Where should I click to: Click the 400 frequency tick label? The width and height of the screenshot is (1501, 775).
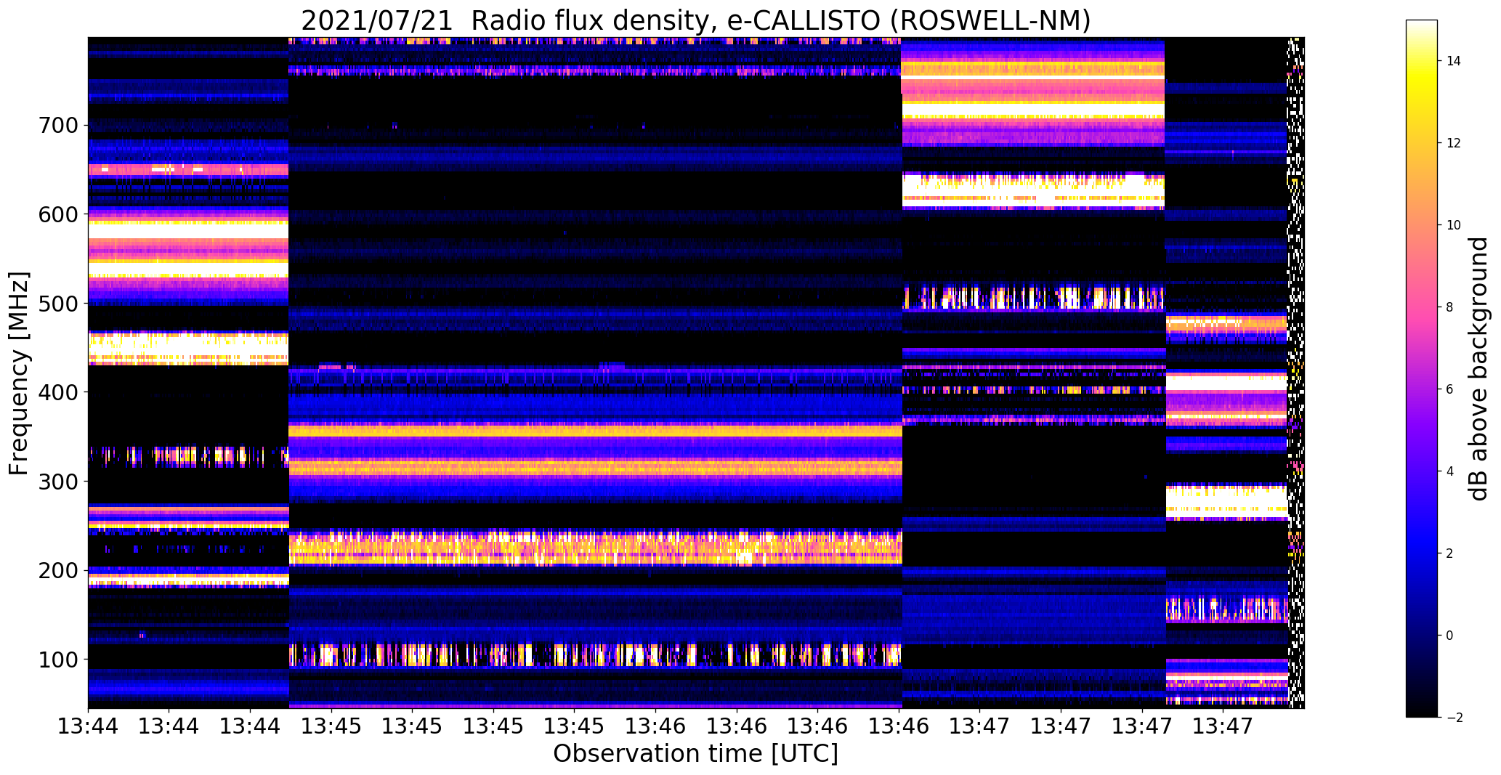57,392
